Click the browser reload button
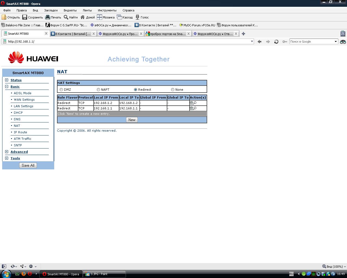Viewport: 347px width, 278px height. 276,42
